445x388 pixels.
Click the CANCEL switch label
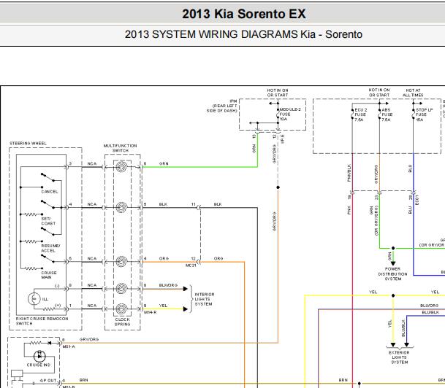(50, 192)
